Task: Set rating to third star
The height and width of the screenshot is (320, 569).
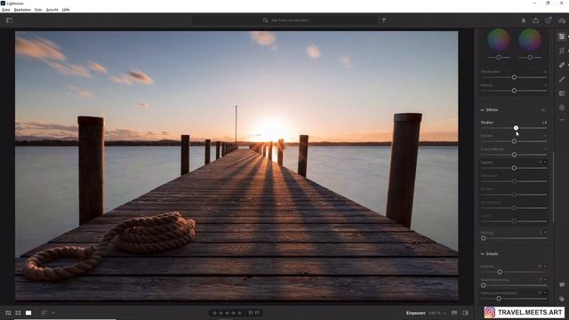Action: [227, 313]
